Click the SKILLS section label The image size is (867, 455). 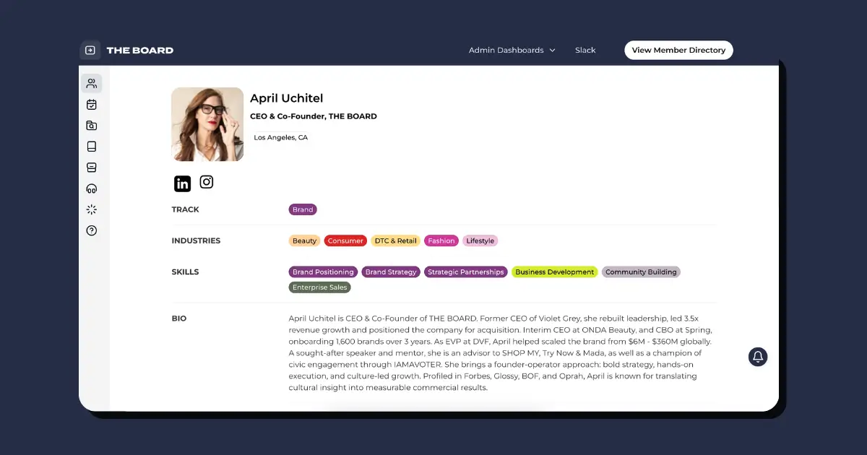click(x=185, y=272)
